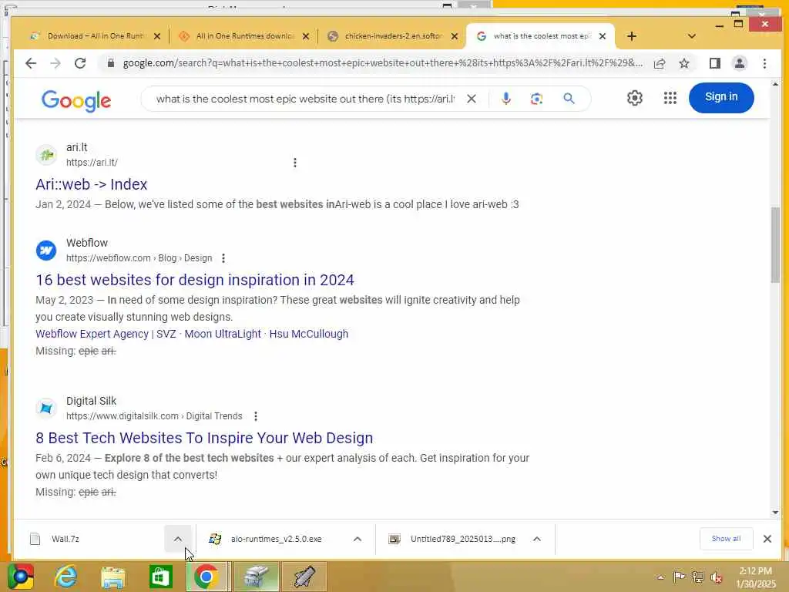Image resolution: width=789 pixels, height=592 pixels.
Task: Open Internet Explorer from the taskbar
Action: click(x=66, y=577)
